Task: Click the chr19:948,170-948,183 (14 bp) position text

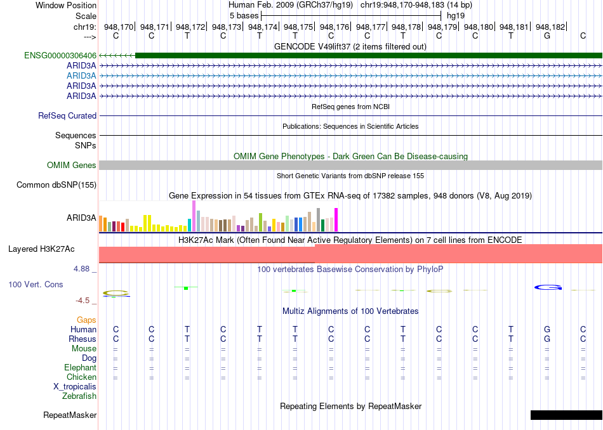Action: (x=416, y=5)
